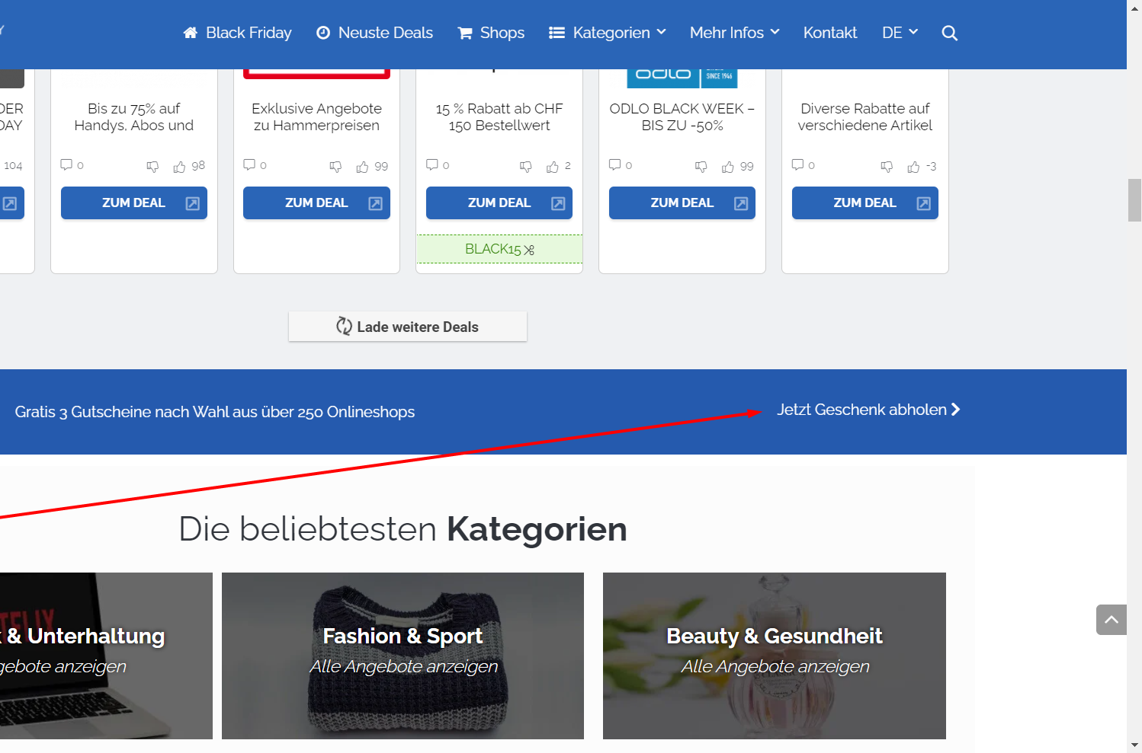Image resolution: width=1142 pixels, height=753 pixels.
Task: Click back-to-top arrow button
Action: (1111, 620)
